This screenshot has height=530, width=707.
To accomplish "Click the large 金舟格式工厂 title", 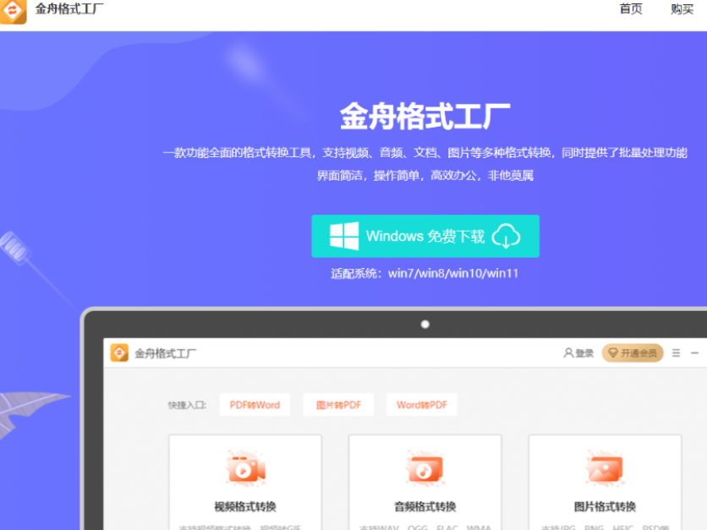I will pyautogui.click(x=425, y=117).
